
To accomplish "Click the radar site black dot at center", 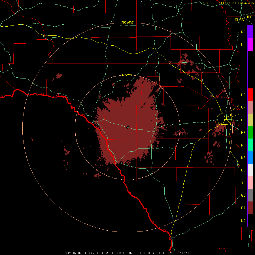I will click(x=128, y=127).
